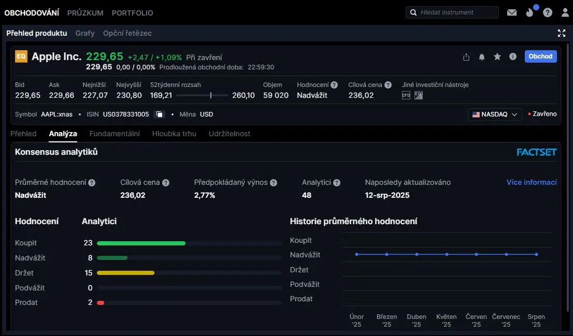Expand panel with the fullscreen icon
573x336 pixels.
(561, 33)
